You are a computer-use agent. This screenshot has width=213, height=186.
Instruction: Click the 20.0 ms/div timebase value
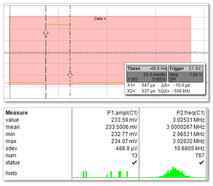(154, 74)
